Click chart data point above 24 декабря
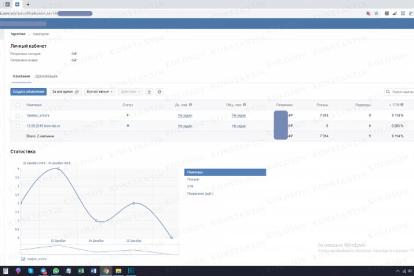The width and height of the screenshot is (414, 276). (96, 220)
